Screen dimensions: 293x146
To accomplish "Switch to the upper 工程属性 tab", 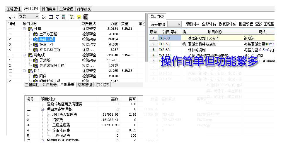I will click(x=14, y=9).
